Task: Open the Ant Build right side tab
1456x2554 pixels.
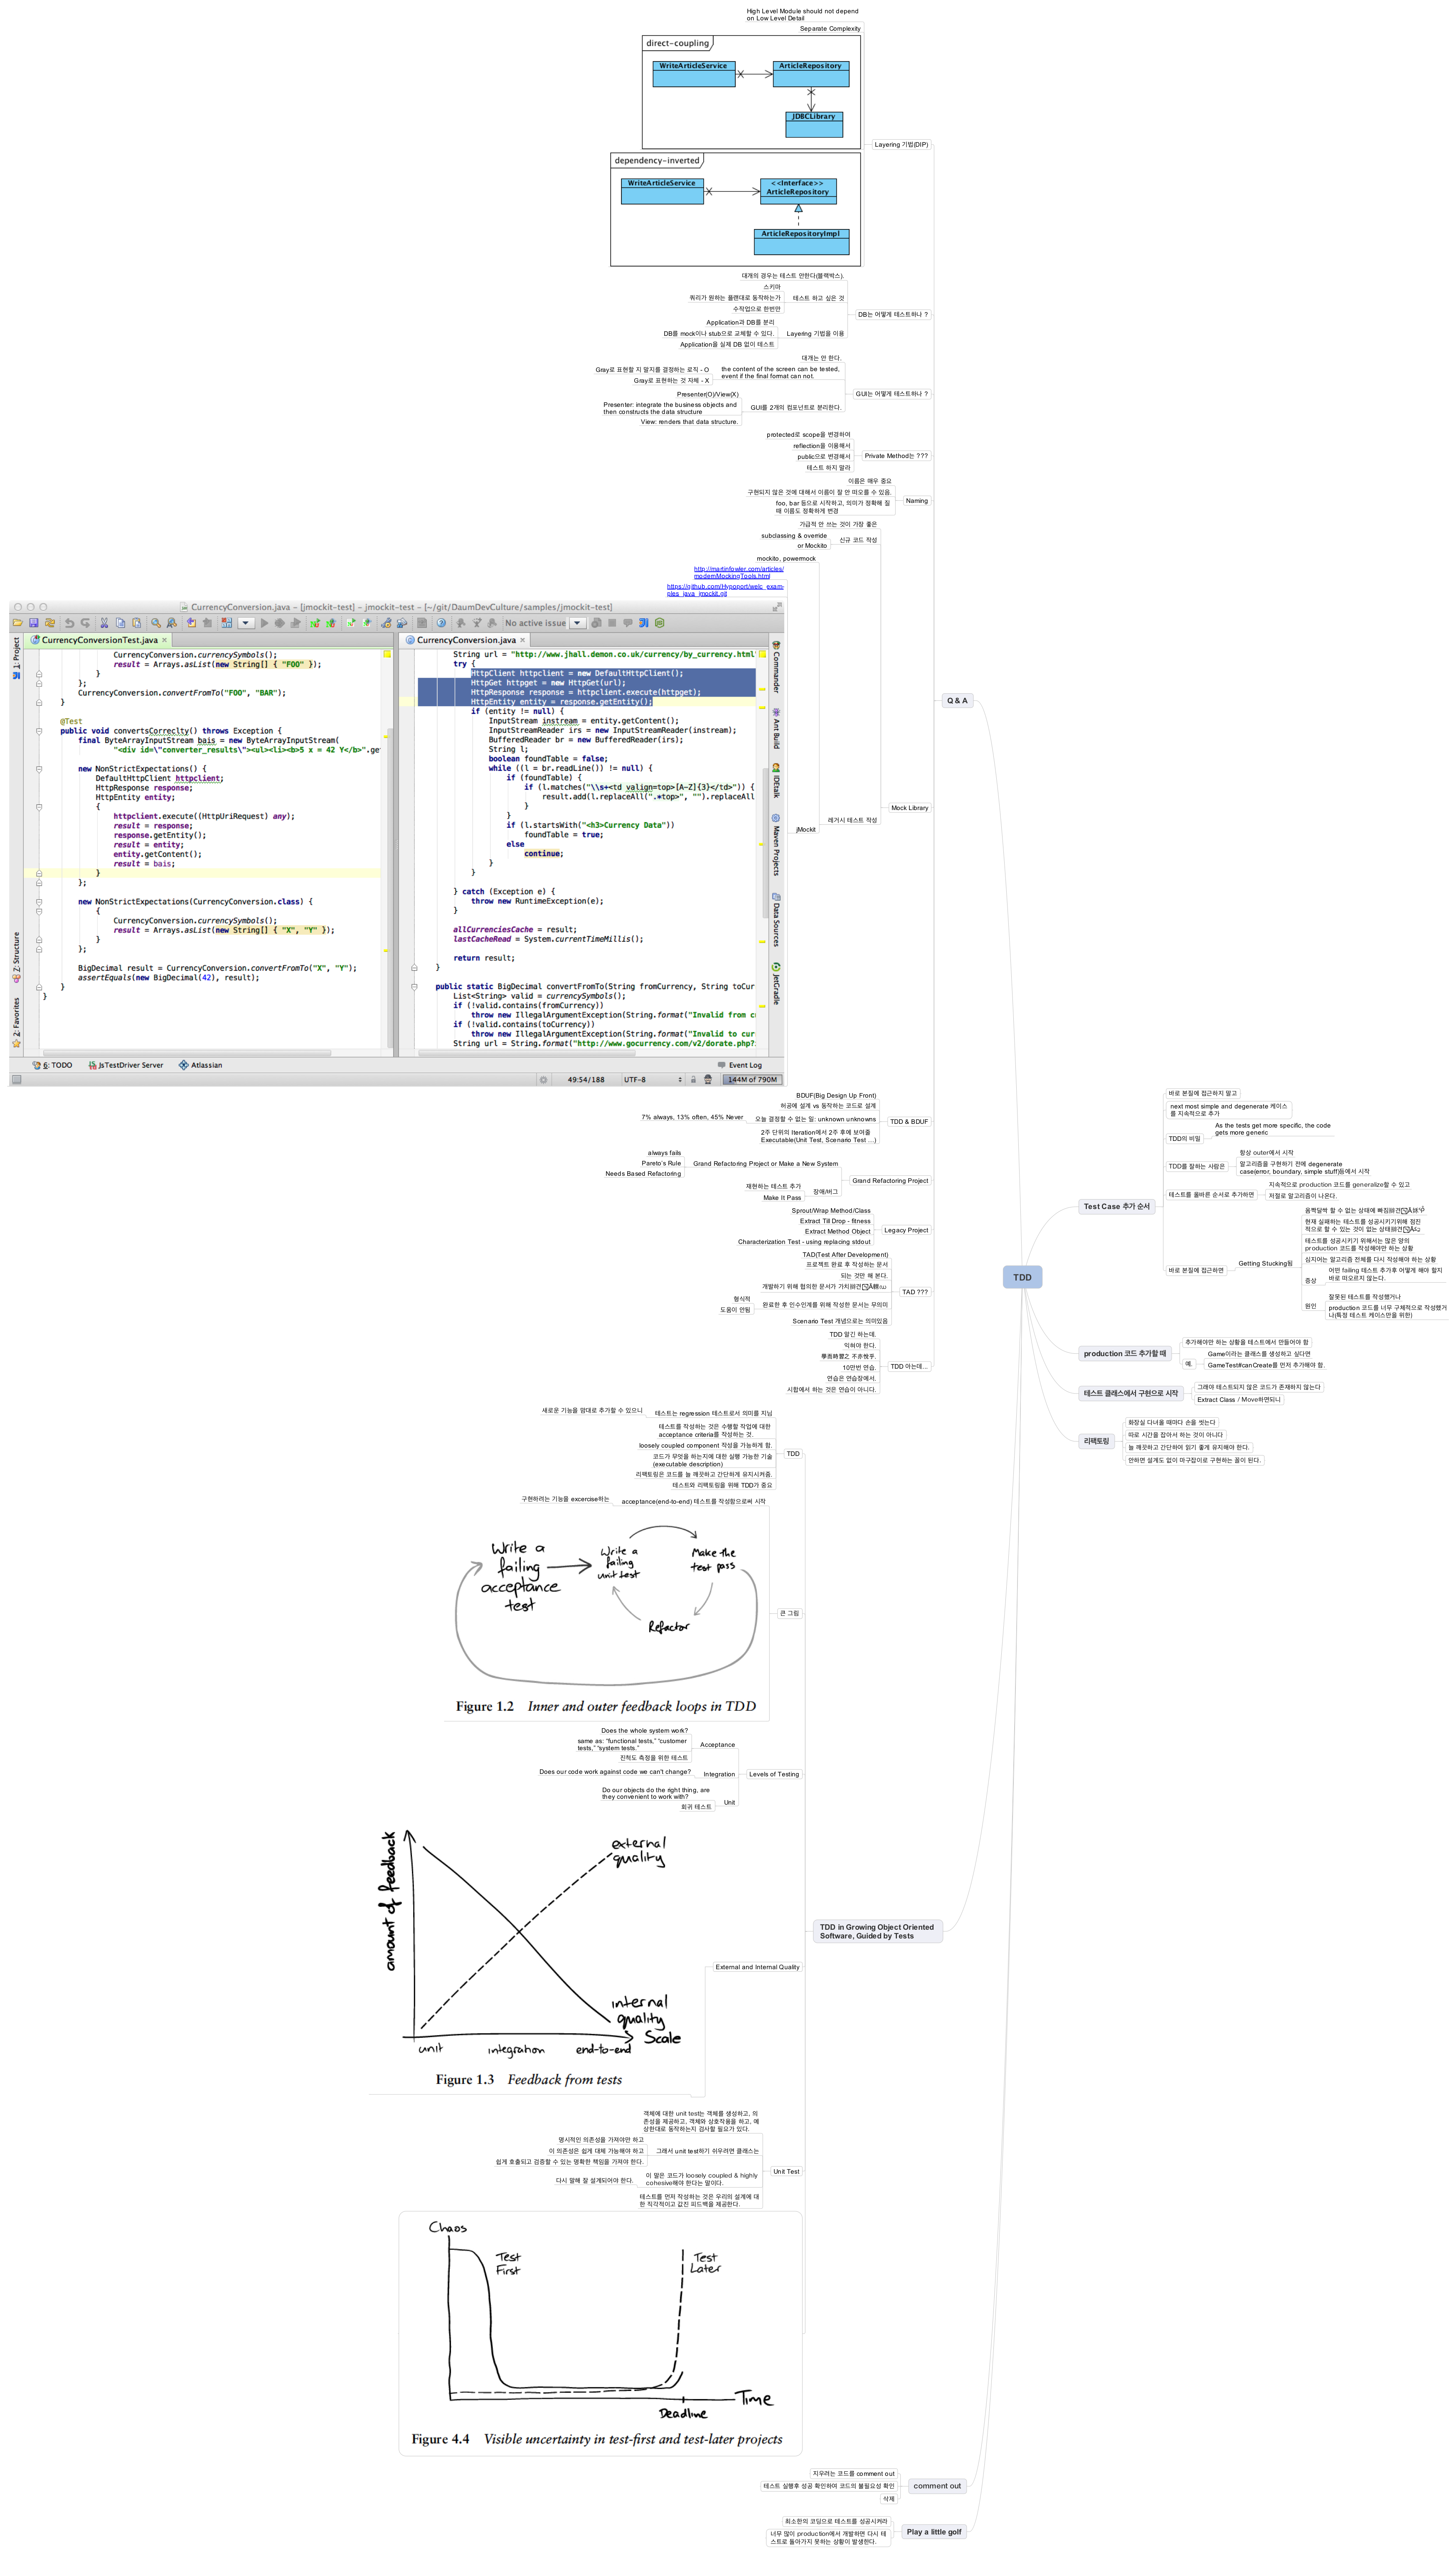Action: (776, 729)
